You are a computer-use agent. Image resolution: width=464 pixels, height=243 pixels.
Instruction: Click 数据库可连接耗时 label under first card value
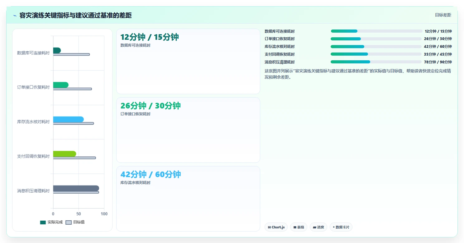(135, 45)
